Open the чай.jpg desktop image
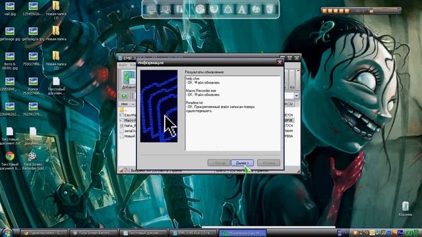The width and height of the screenshot is (422, 237). coord(10,9)
